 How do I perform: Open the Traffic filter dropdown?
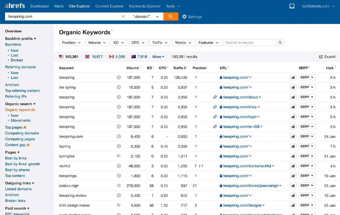click(x=160, y=42)
